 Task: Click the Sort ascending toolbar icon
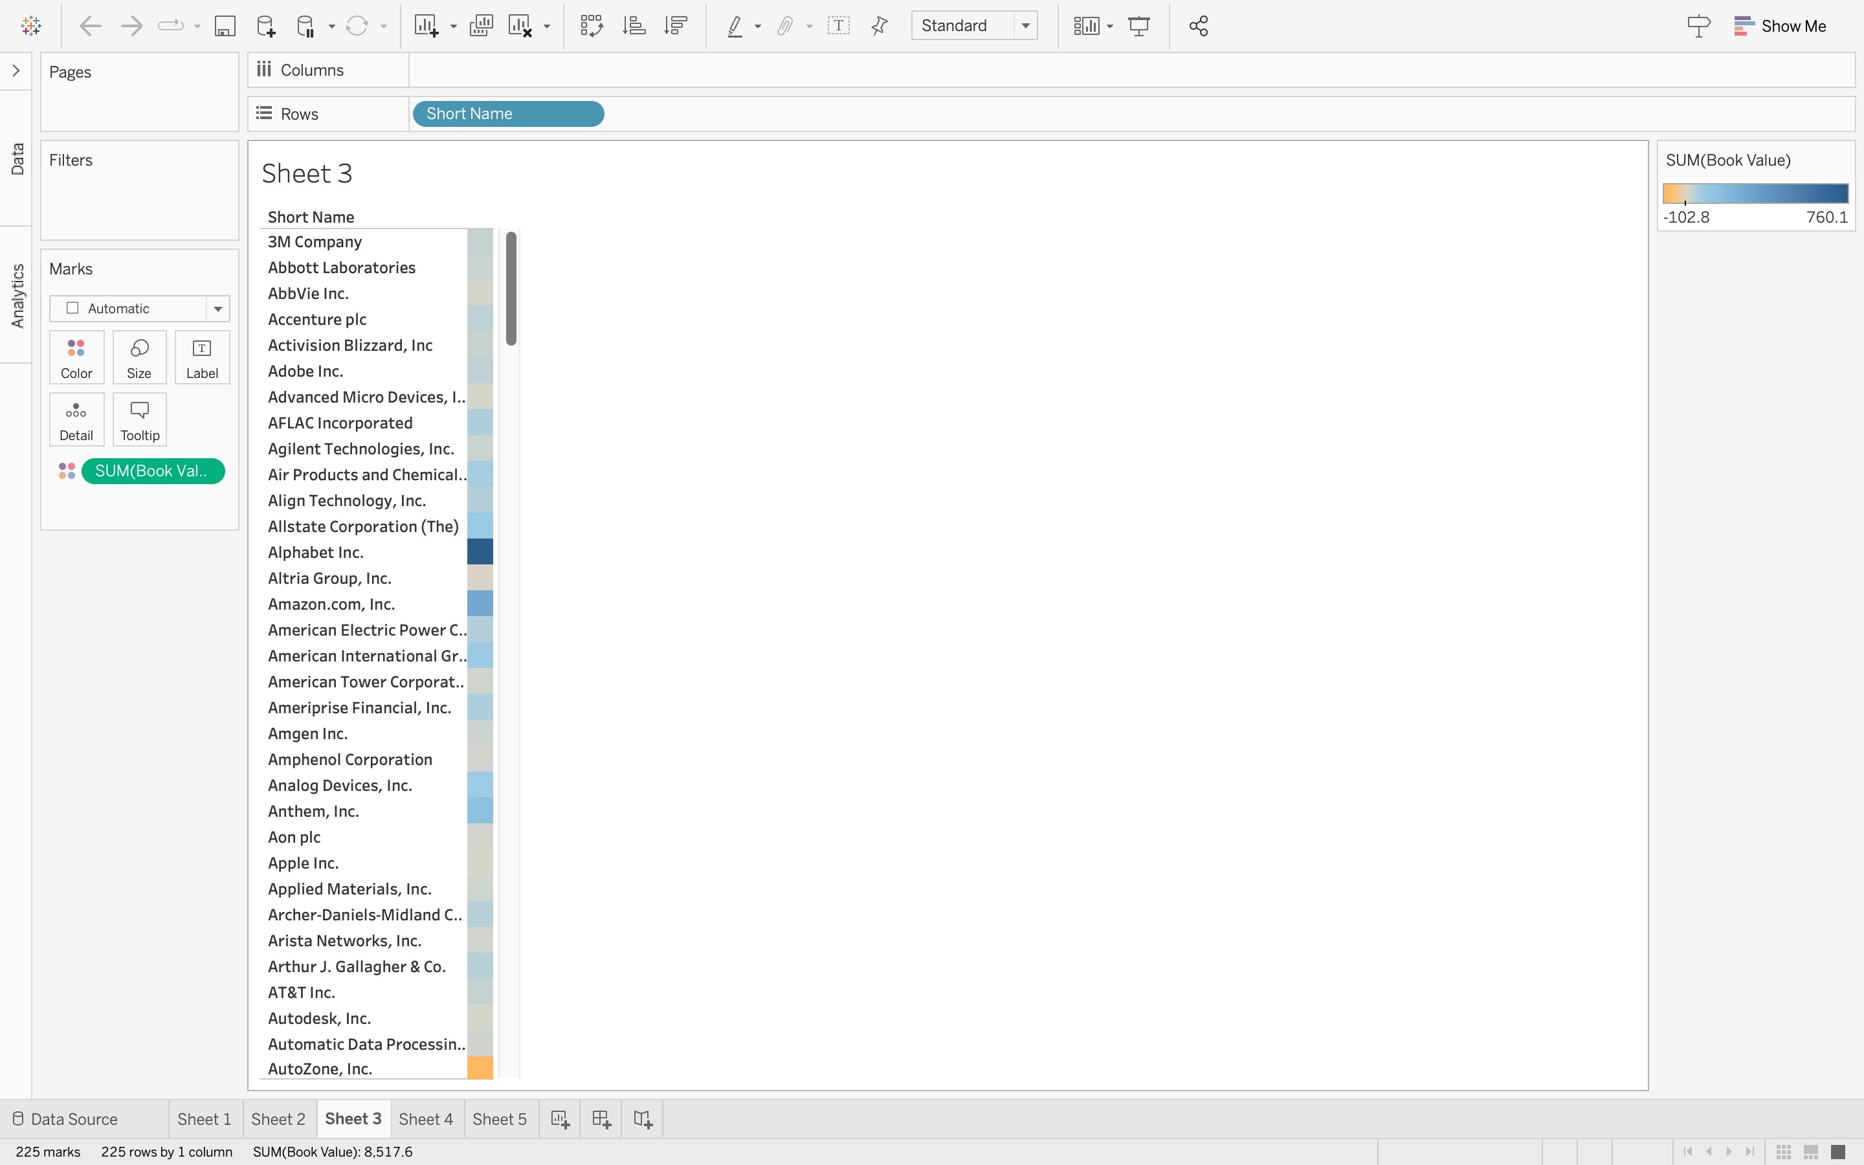[x=633, y=26]
